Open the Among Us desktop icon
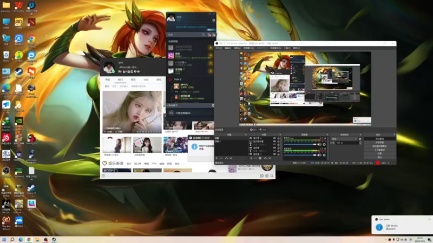 point(31,139)
